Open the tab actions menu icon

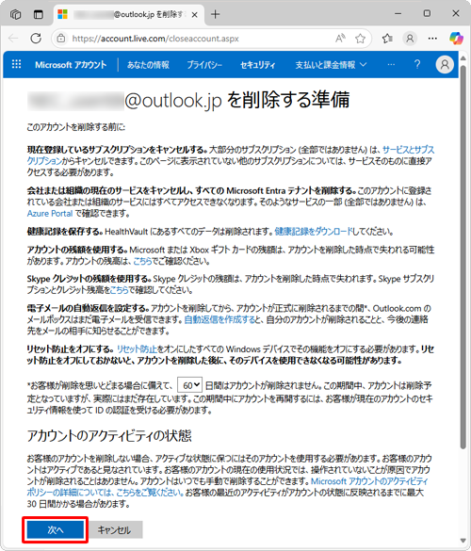[x=39, y=14]
